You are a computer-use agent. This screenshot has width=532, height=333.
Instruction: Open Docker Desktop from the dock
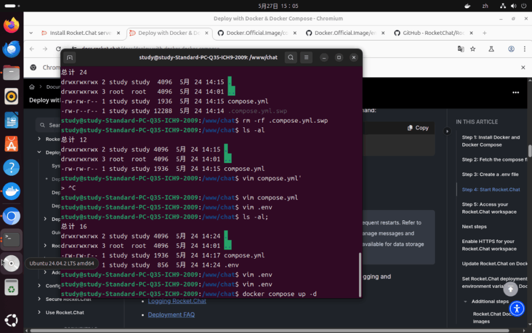11,192
